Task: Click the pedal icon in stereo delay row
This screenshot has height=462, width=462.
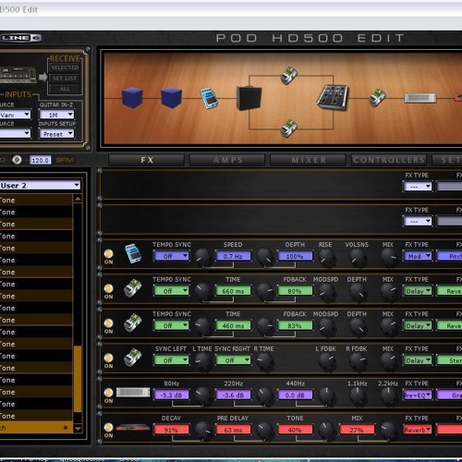Action: tap(133, 358)
